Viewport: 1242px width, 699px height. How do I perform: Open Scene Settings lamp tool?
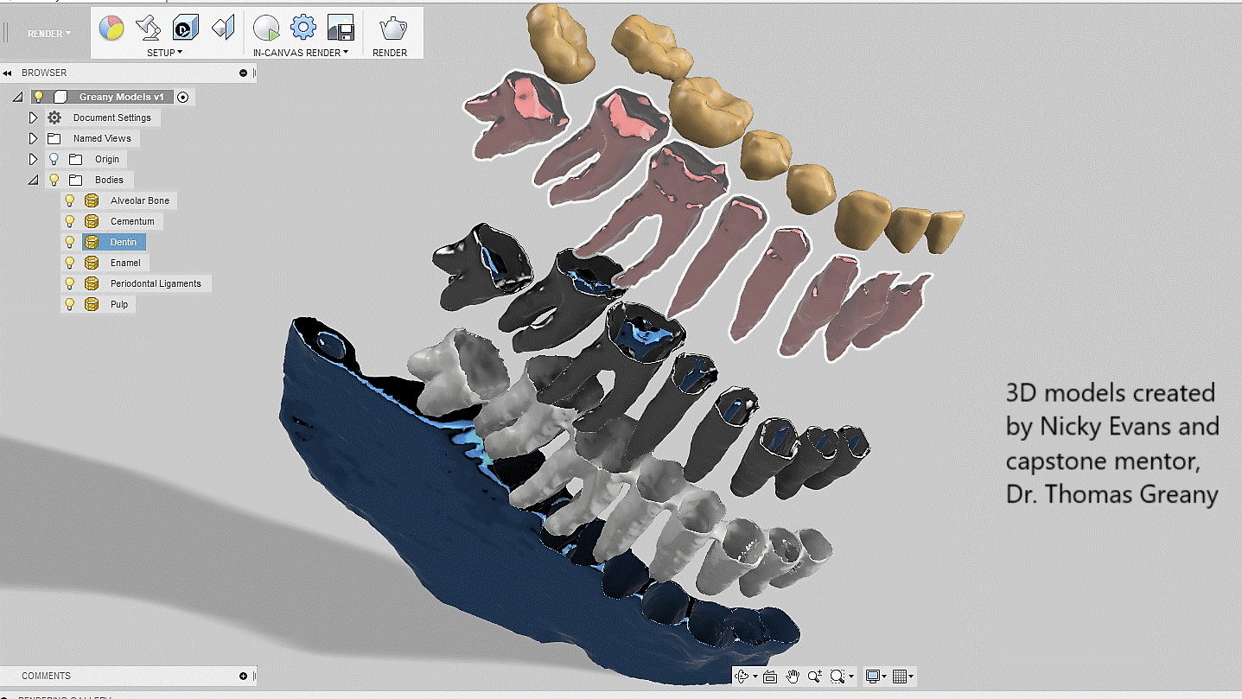click(149, 28)
